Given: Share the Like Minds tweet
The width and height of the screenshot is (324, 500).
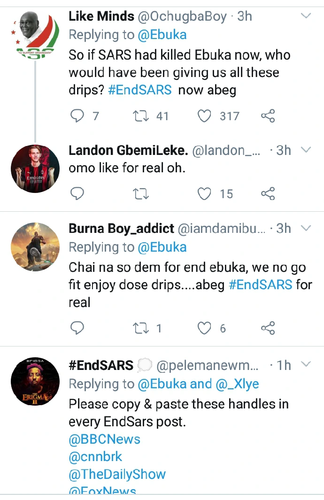Looking at the screenshot, I should (268, 116).
